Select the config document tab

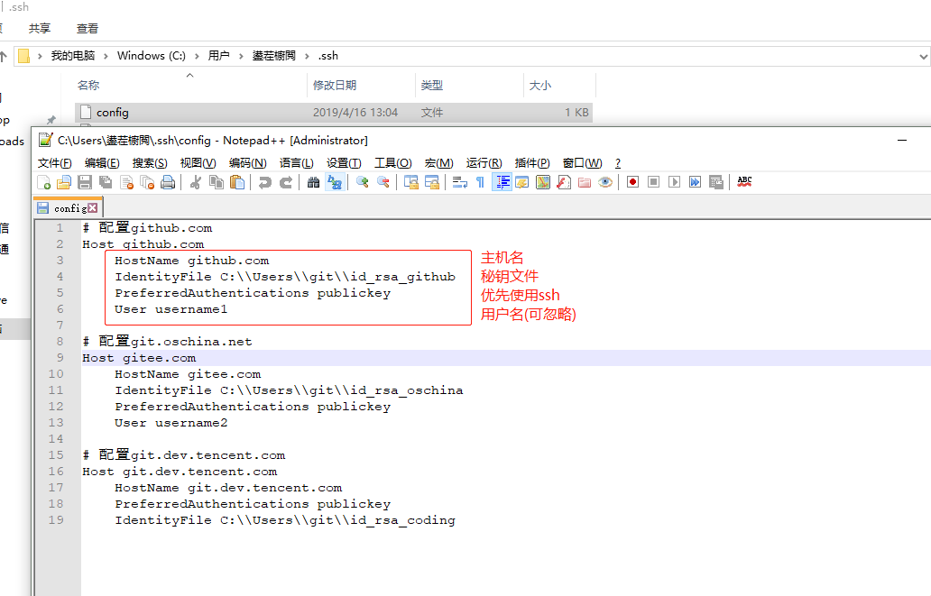click(68, 207)
